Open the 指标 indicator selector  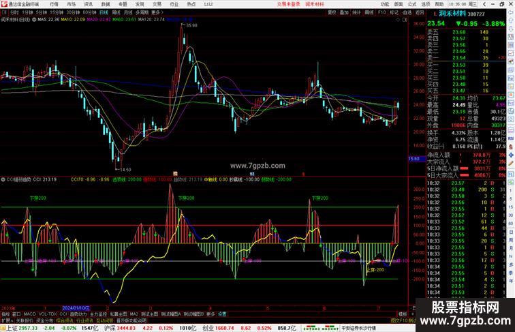(5, 314)
